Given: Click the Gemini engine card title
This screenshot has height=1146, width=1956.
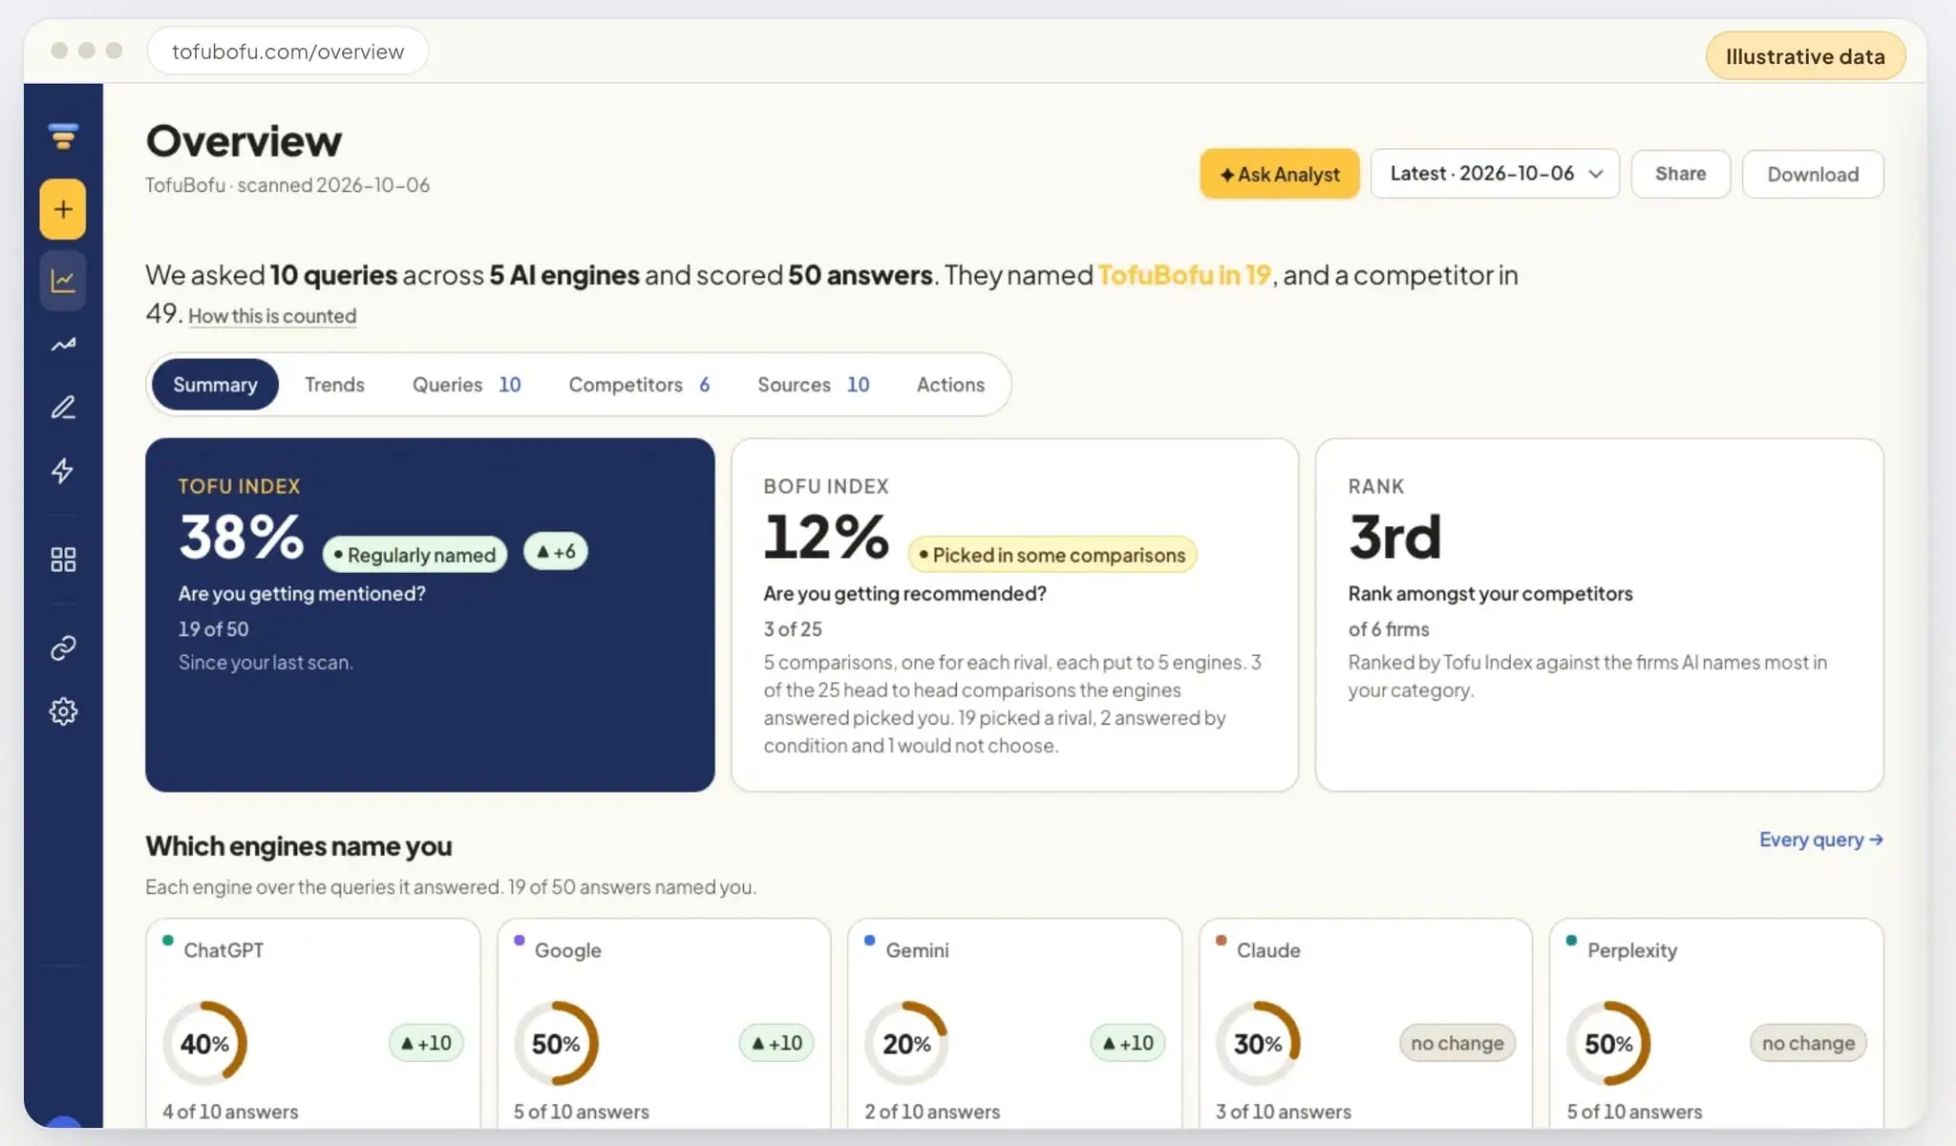Looking at the screenshot, I should [x=917, y=950].
